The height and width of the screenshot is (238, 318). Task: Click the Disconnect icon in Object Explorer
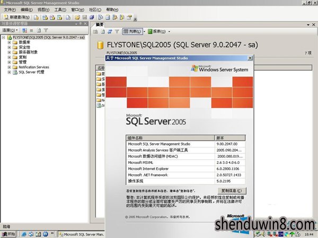click(x=24, y=30)
